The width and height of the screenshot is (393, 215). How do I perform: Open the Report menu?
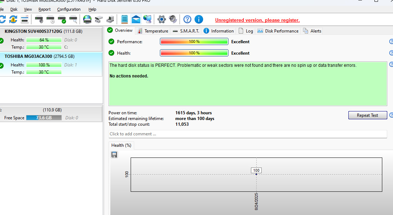(45, 9)
